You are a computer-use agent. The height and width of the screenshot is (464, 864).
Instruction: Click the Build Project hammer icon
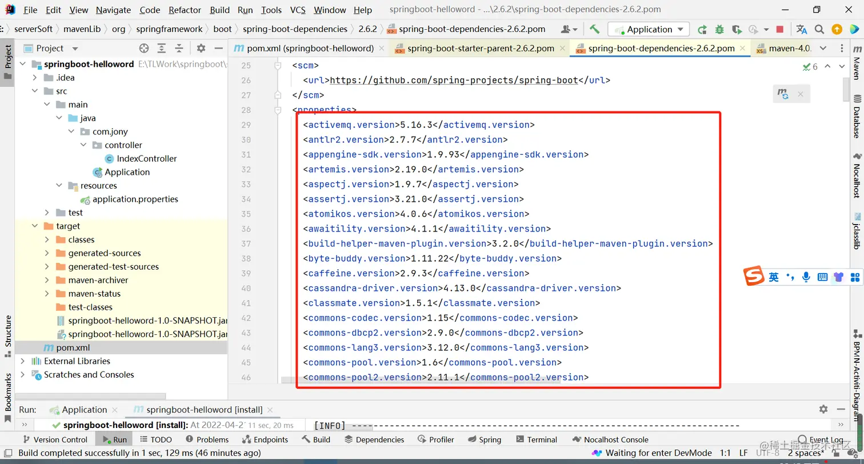(x=595, y=29)
